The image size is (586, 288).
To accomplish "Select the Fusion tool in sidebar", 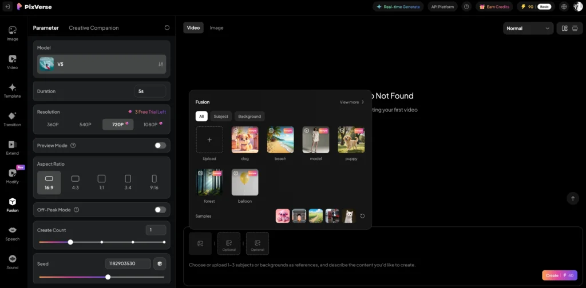I will point(13,205).
